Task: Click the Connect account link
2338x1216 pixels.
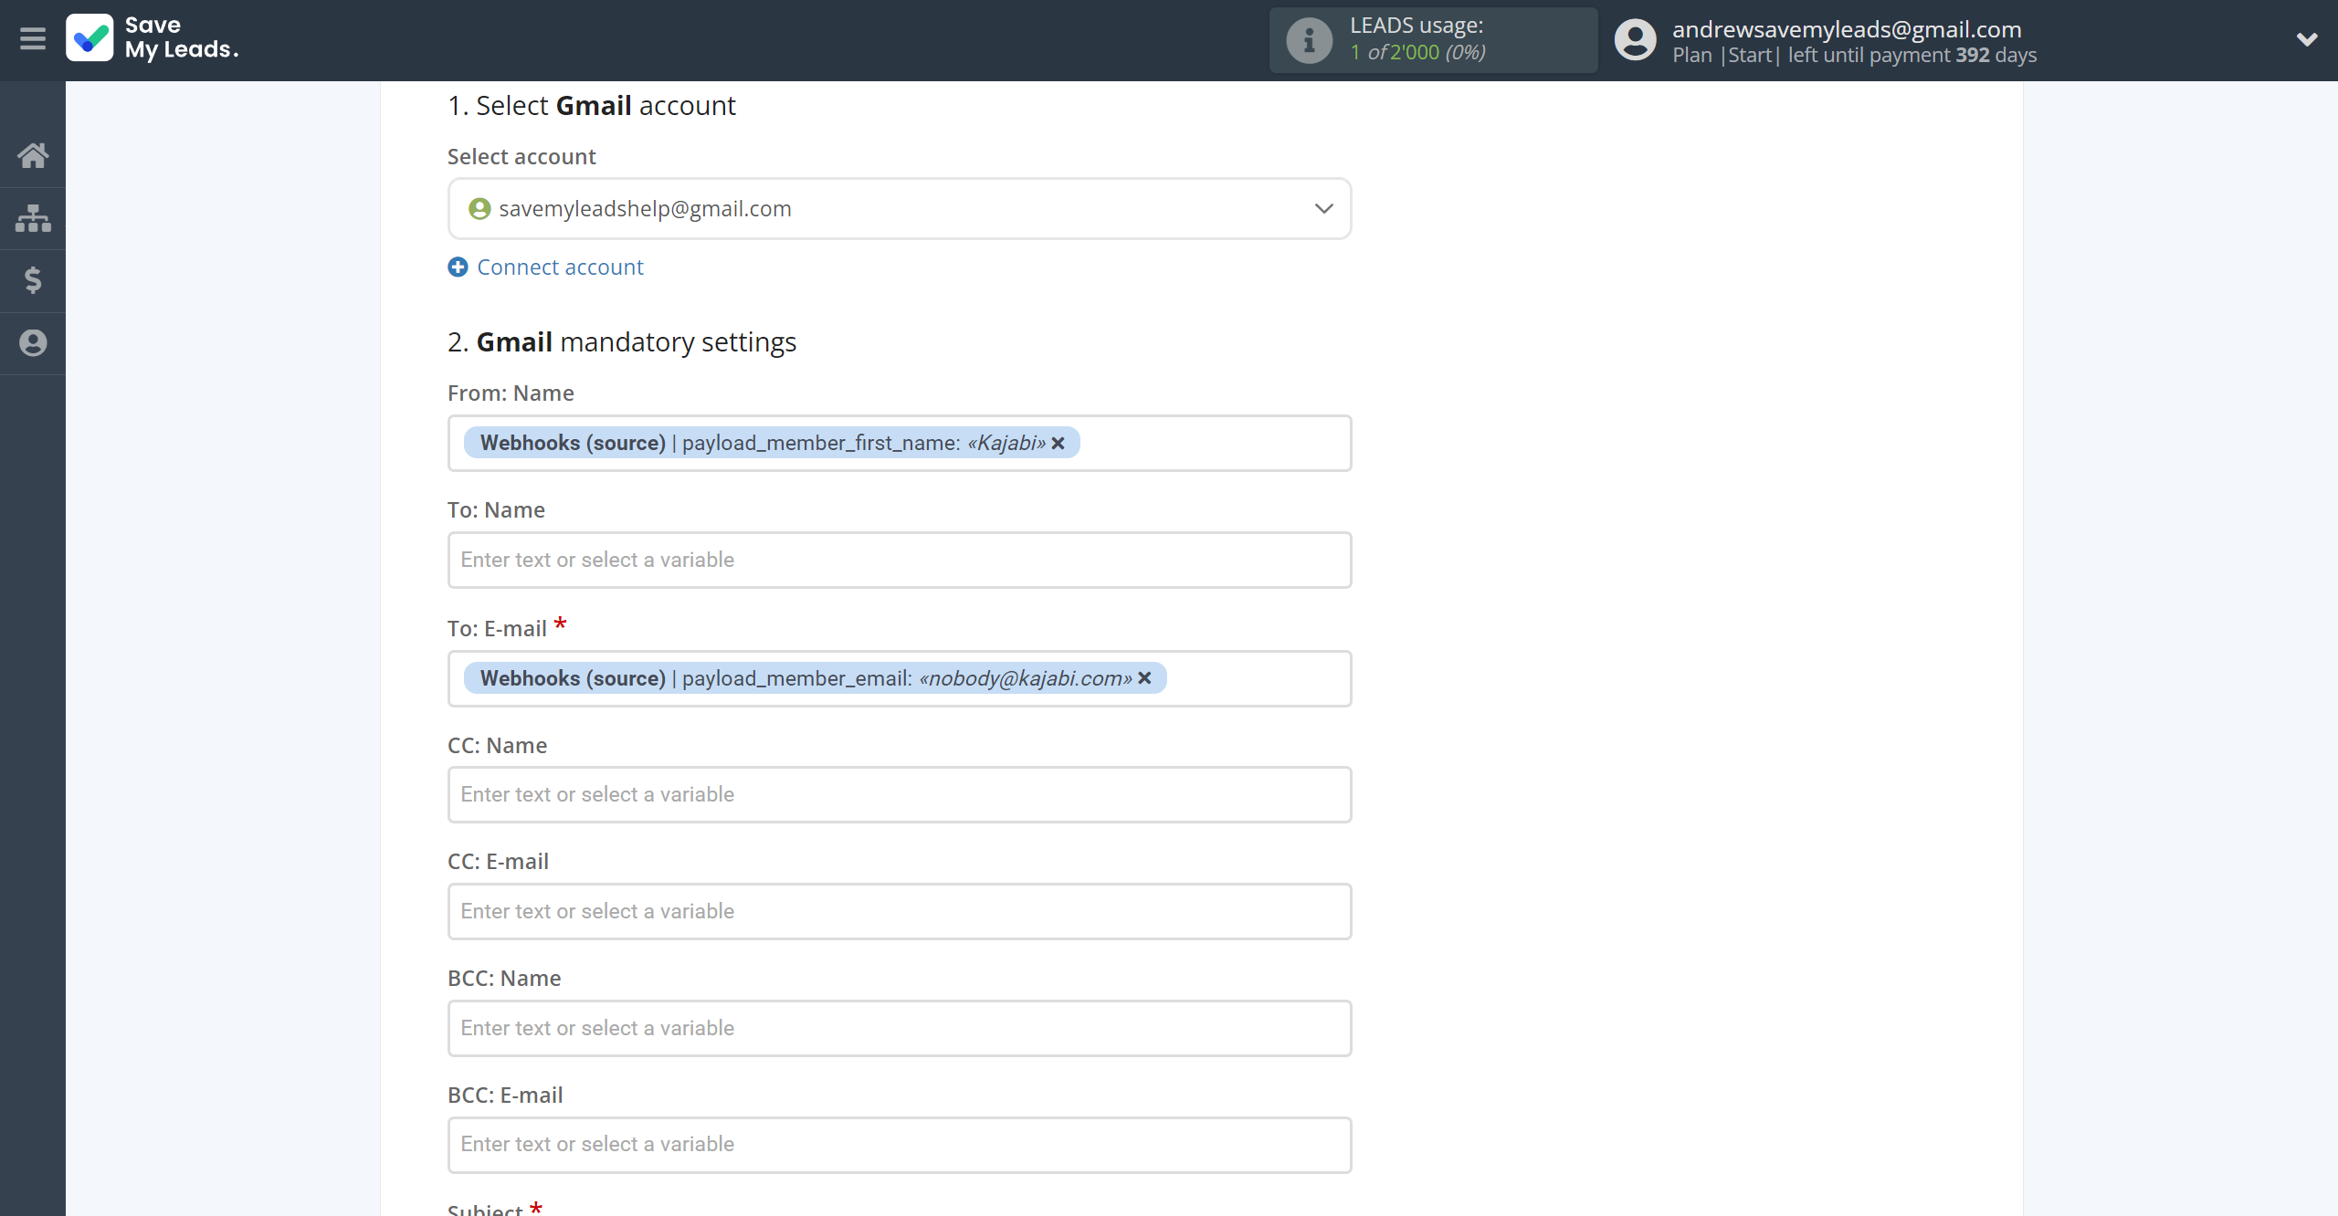Action: point(560,267)
